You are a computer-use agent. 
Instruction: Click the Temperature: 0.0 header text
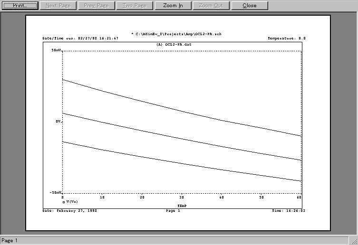(x=287, y=38)
